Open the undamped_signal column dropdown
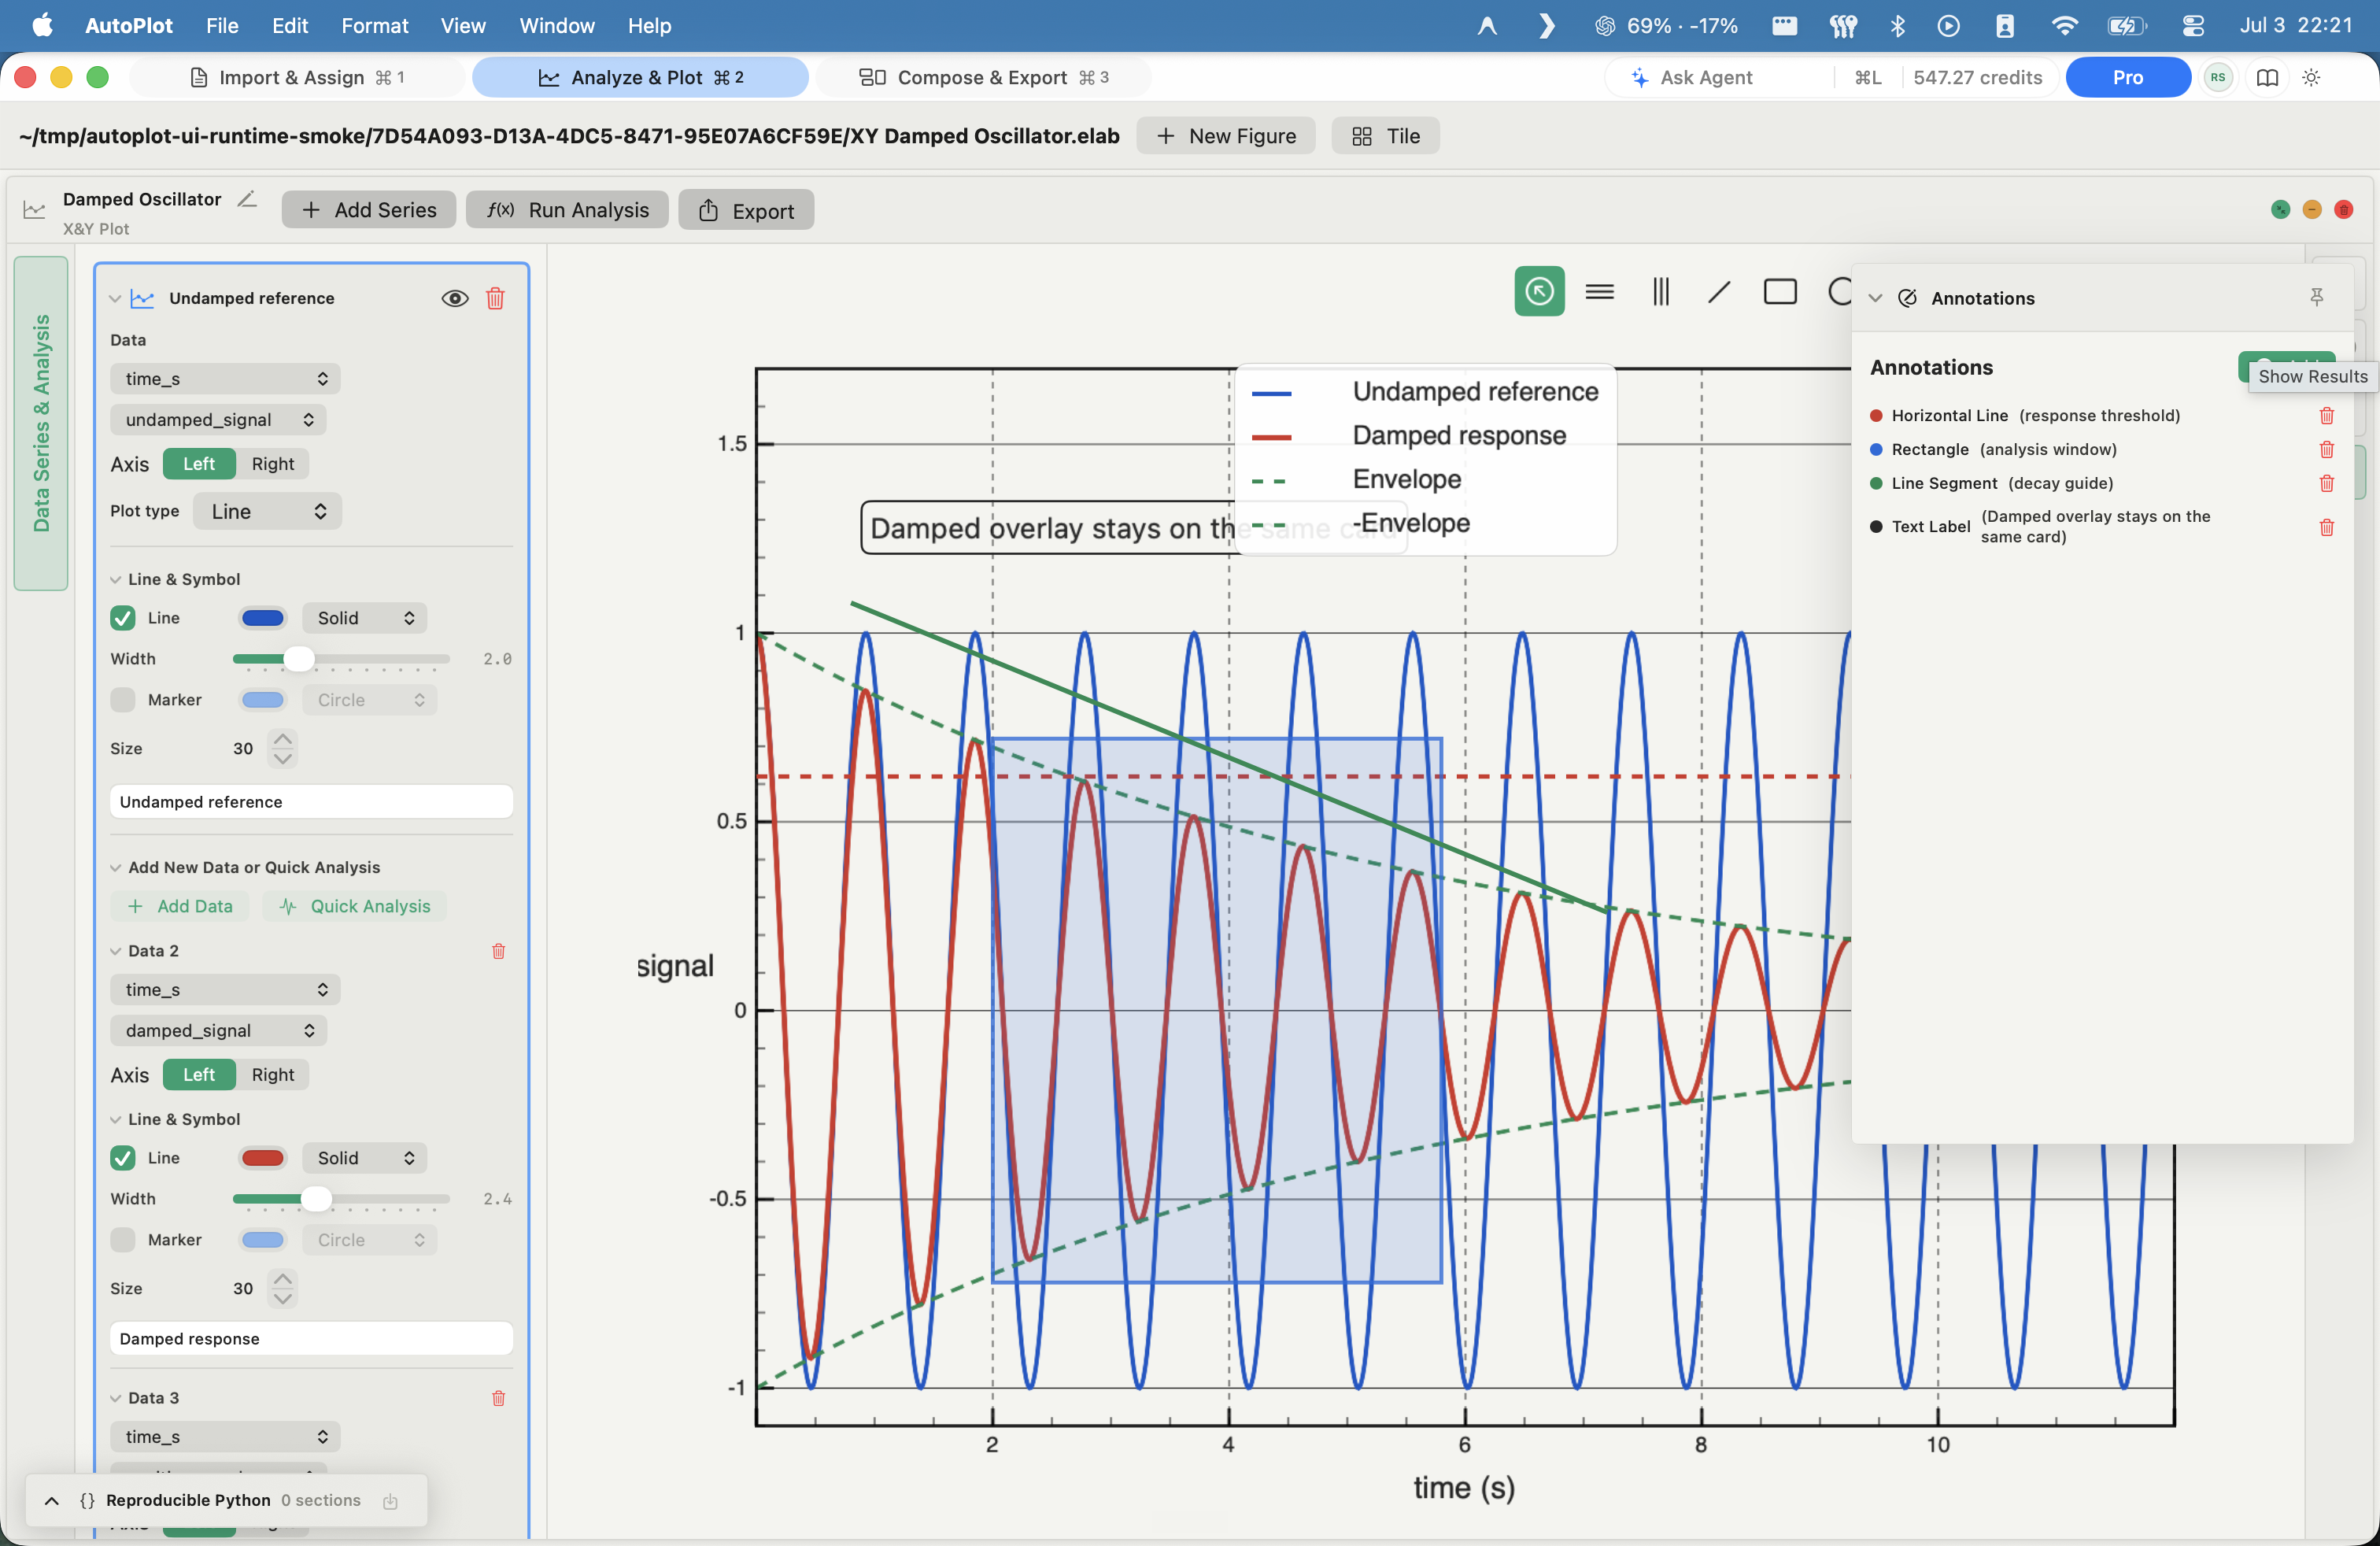Screen dimensions: 2380x1546 tap(218, 420)
